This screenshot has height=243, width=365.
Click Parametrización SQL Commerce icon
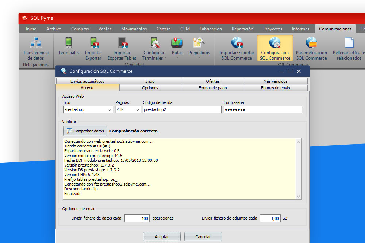311,44
